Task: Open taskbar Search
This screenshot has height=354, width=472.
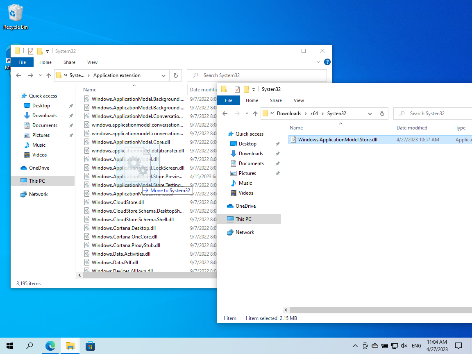Action: [29, 346]
